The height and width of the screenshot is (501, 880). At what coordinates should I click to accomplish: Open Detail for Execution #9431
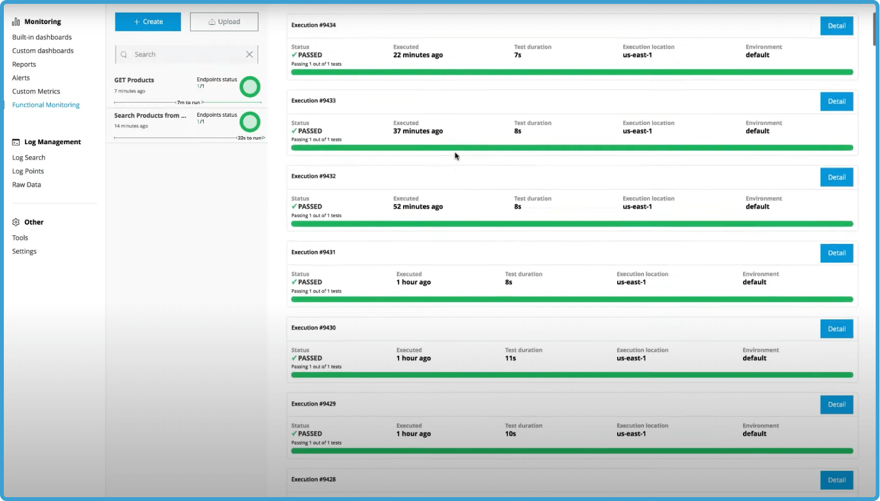pyautogui.click(x=836, y=253)
